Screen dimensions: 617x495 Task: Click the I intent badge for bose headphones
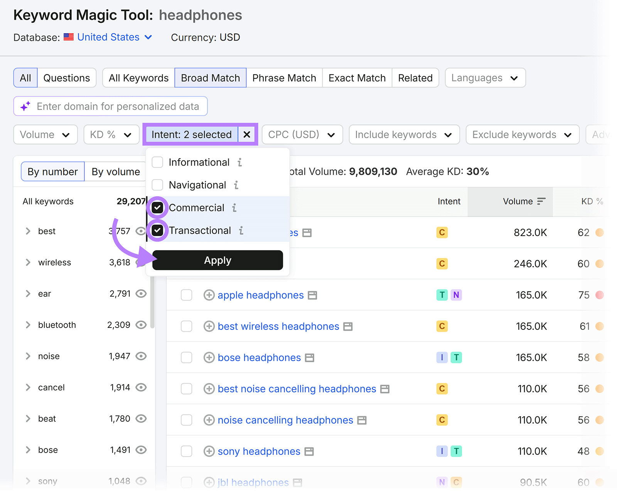click(x=442, y=358)
